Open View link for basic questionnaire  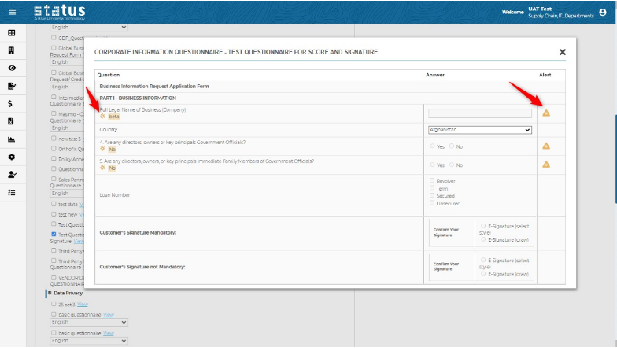(x=109, y=313)
